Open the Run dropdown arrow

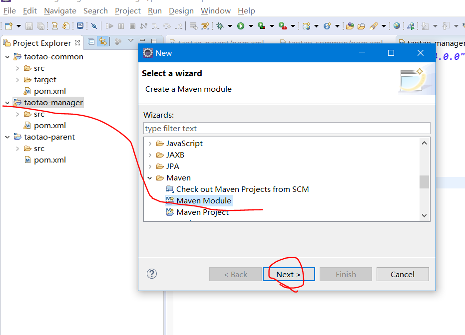coord(251,26)
